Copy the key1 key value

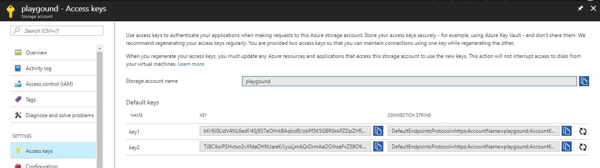point(378,131)
